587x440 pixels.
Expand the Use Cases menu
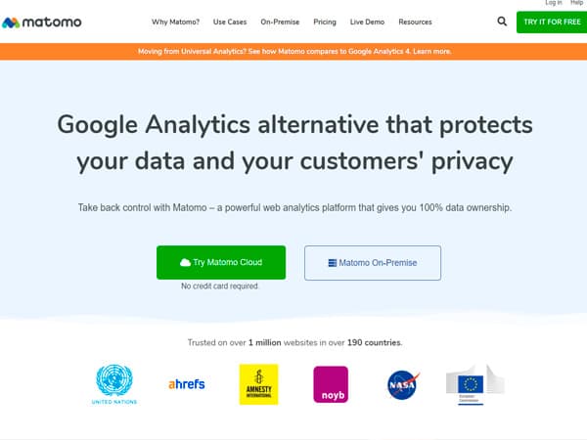(230, 22)
